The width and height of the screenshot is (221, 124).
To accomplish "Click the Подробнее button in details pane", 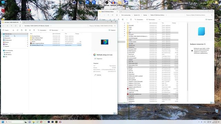I will coord(98,59).
